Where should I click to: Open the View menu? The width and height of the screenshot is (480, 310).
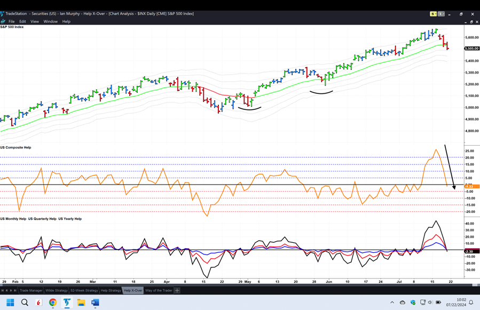pyautogui.click(x=35, y=21)
